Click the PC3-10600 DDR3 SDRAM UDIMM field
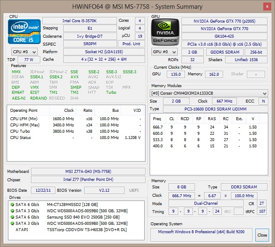The image size is (275, 247). coord(215,109)
